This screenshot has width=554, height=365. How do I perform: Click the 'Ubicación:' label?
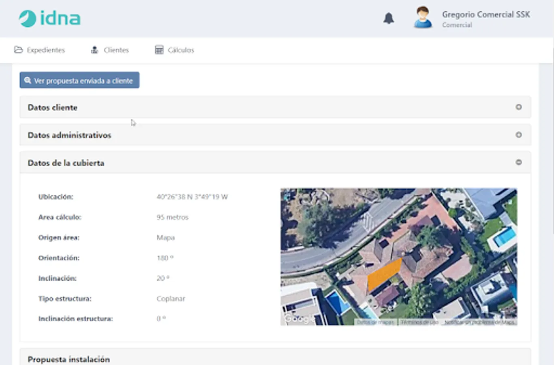click(56, 197)
